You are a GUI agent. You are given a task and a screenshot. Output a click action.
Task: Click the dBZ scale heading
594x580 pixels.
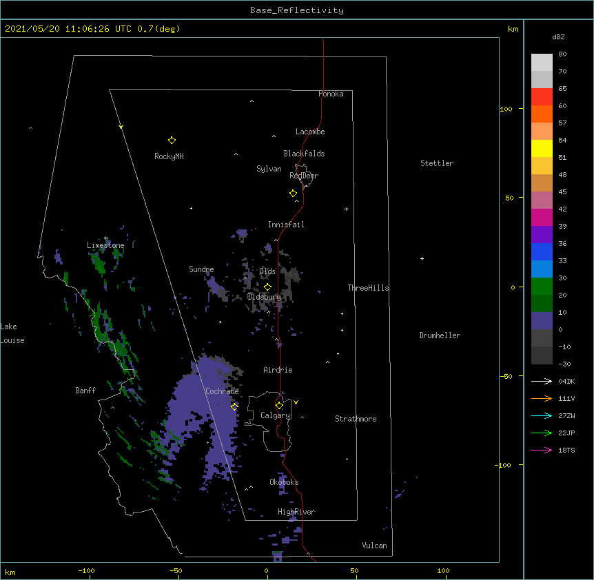pos(558,37)
